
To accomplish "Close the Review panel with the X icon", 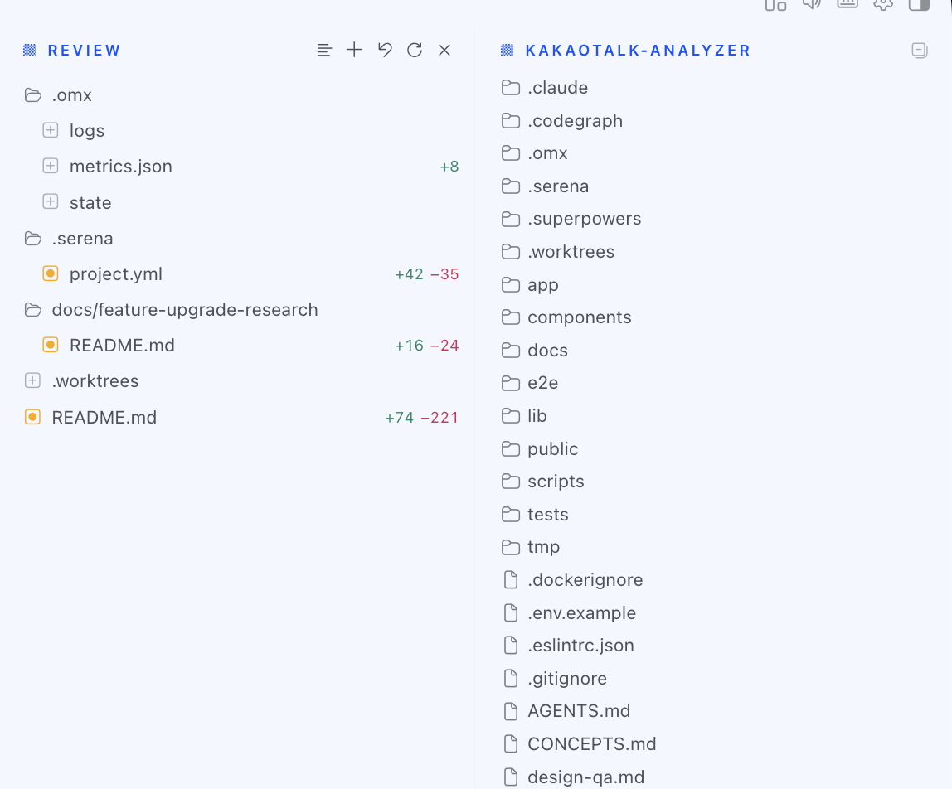I will [x=444, y=50].
